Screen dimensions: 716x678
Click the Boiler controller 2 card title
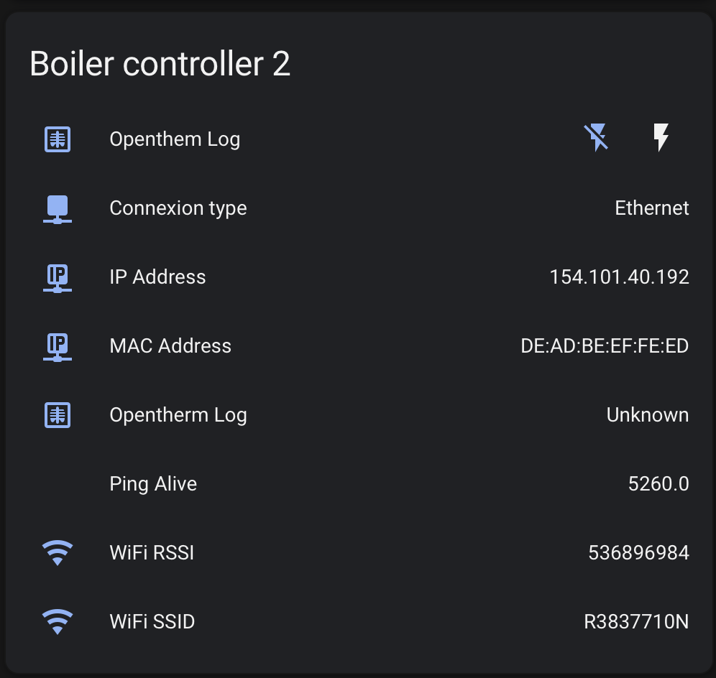[x=160, y=64]
